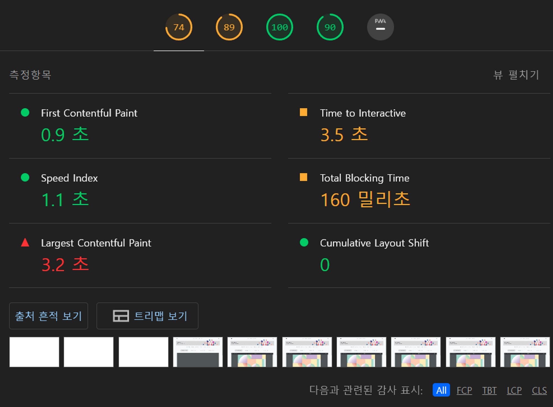
Task: Filter audits by TBT
Action: [x=489, y=390]
